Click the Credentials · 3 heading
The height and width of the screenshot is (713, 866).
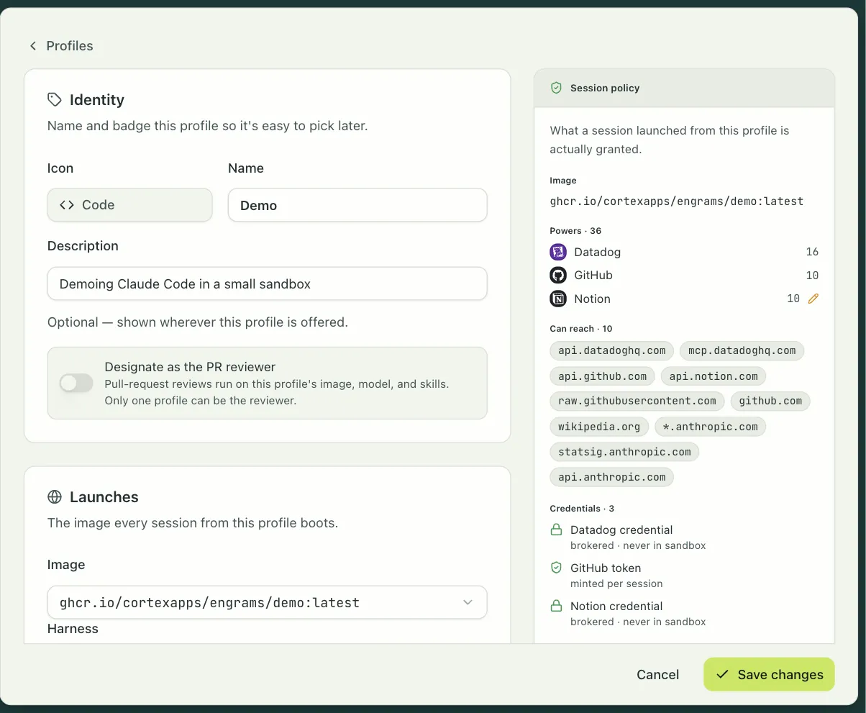point(582,508)
